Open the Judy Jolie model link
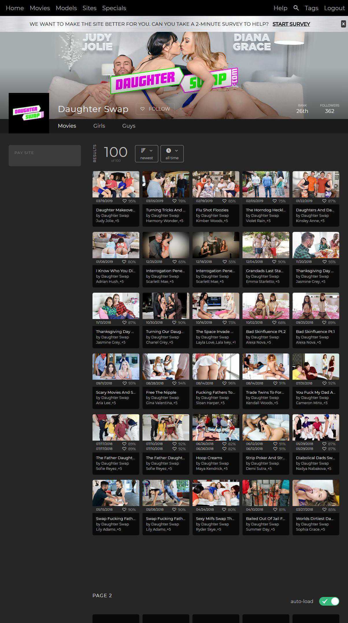 point(105,221)
